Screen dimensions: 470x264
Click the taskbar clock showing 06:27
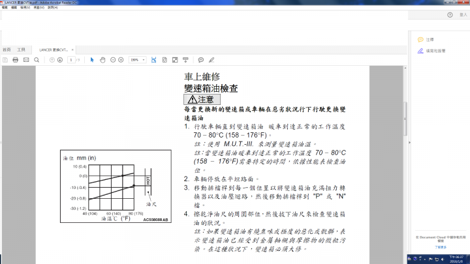point(456,259)
